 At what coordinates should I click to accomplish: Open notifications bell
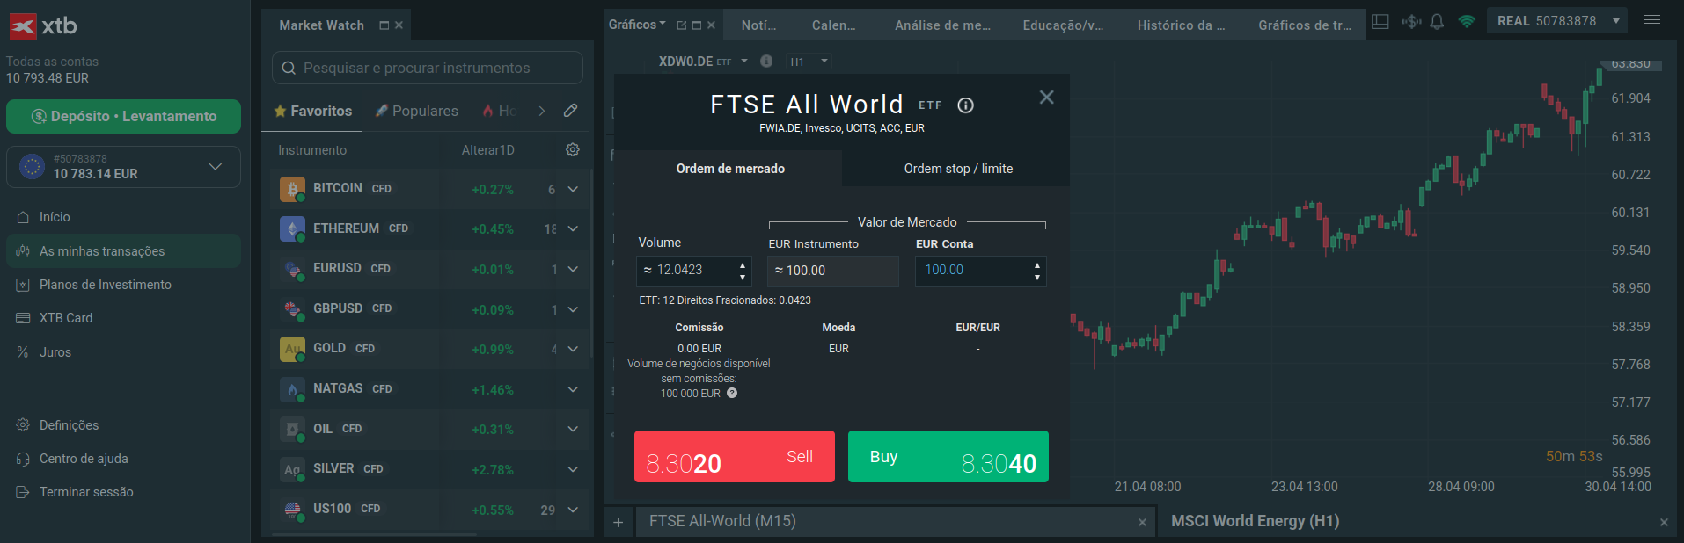(x=1437, y=22)
